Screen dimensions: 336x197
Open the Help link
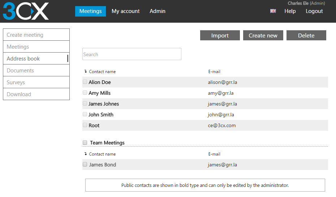pyautogui.click(x=290, y=11)
